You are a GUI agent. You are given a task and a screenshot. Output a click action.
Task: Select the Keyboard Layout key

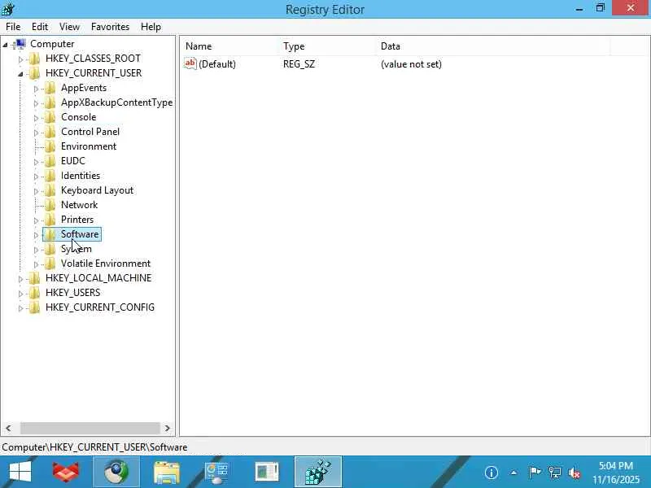[97, 190]
